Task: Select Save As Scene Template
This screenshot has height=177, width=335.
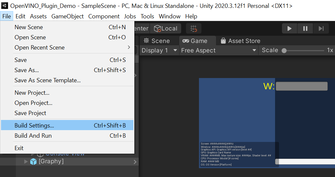Action: click(x=47, y=80)
